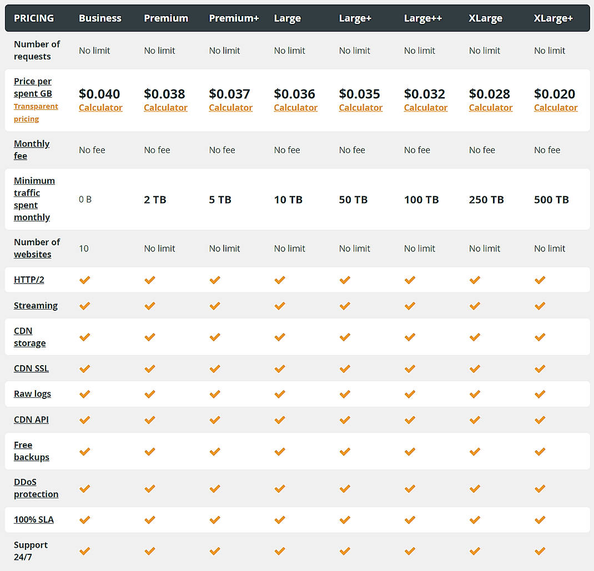Open the Calculator link under Premium $0.038
594x571 pixels.
[x=165, y=108]
